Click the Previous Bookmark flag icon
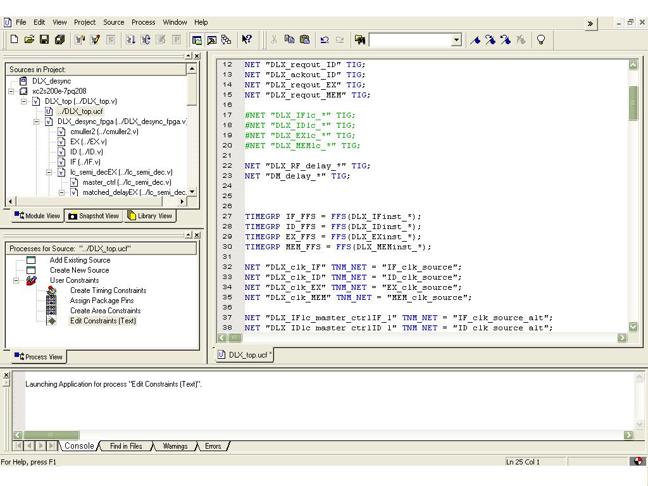648x486 pixels. pos(506,40)
